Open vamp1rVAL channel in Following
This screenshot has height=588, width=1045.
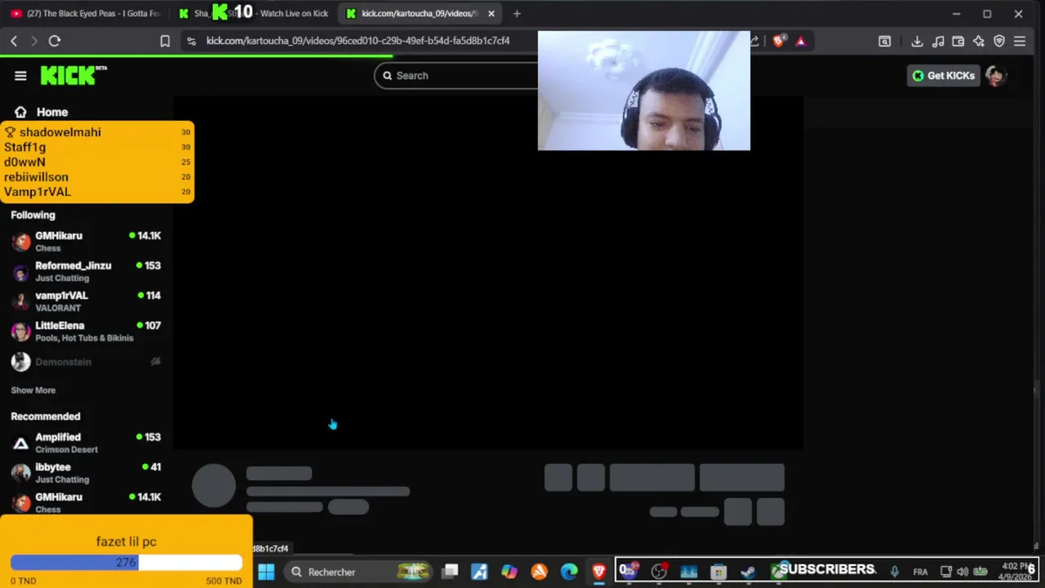86,301
